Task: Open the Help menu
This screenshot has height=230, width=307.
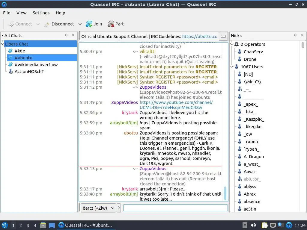Action: 60,13
